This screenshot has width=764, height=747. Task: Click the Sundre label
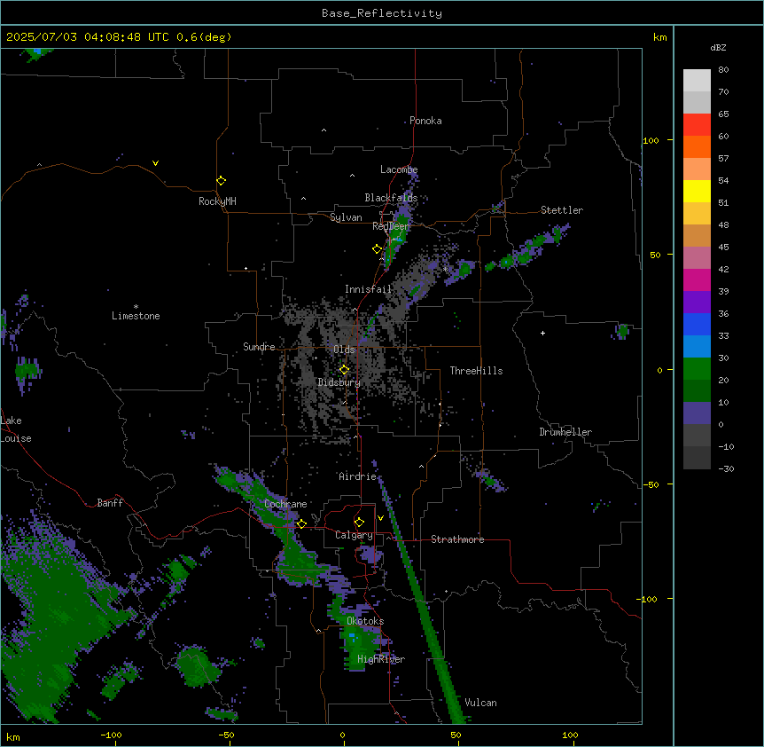259,347
